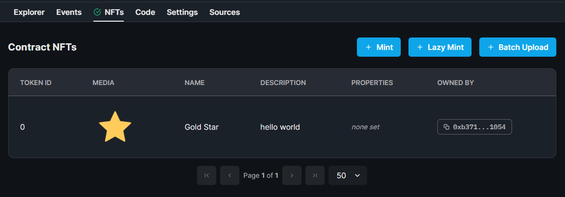Open the rows-per-page dropdown showing 50

click(348, 175)
